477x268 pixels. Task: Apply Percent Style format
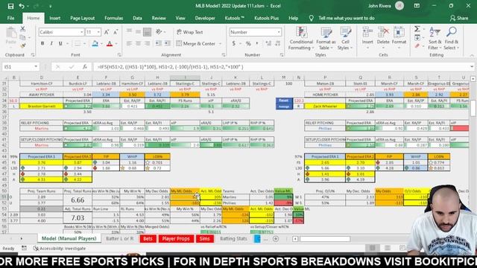[248, 44]
